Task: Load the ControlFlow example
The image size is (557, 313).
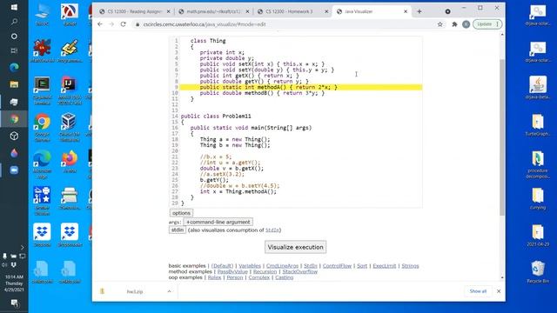Action: point(337,266)
